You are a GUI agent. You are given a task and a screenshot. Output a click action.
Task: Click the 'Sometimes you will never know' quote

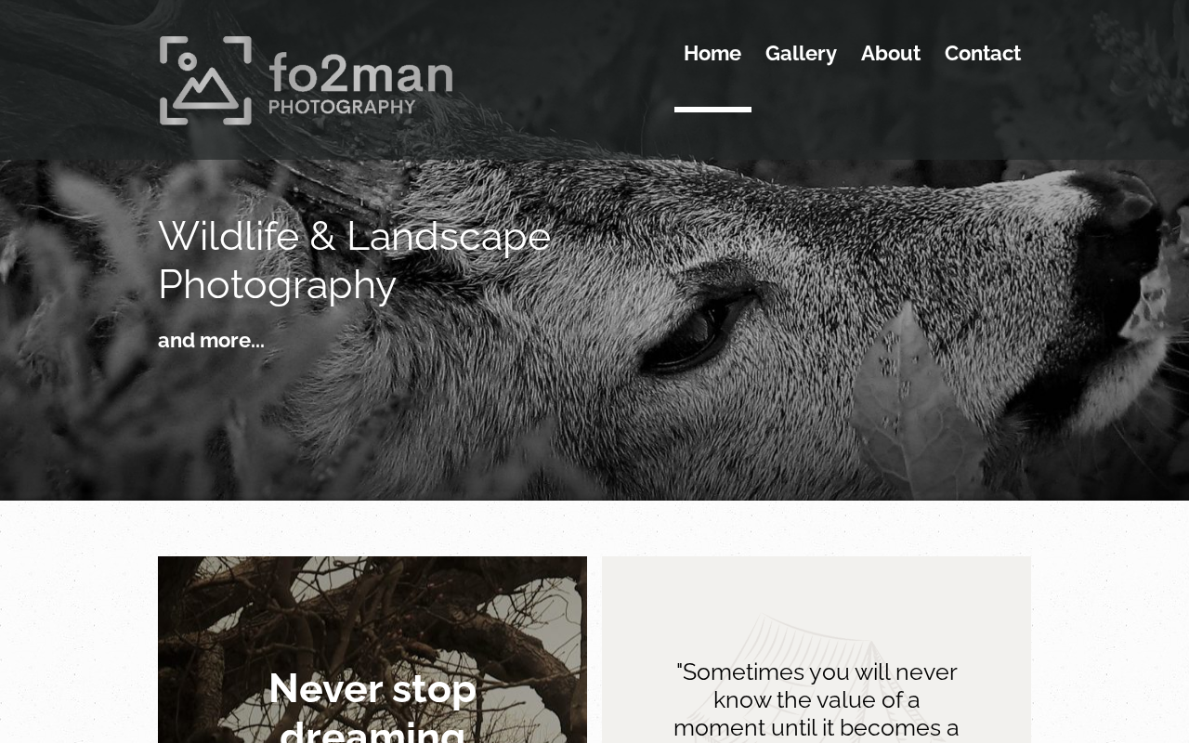[817, 699]
